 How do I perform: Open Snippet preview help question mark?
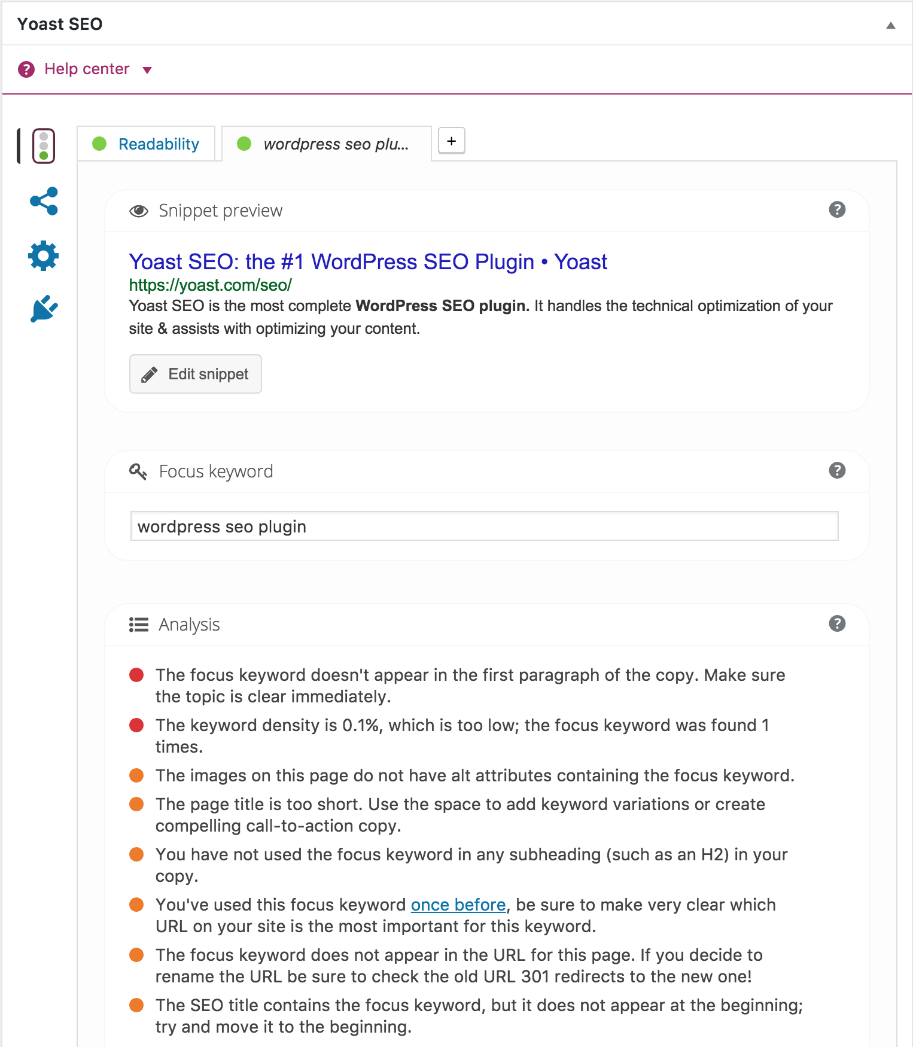(838, 210)
